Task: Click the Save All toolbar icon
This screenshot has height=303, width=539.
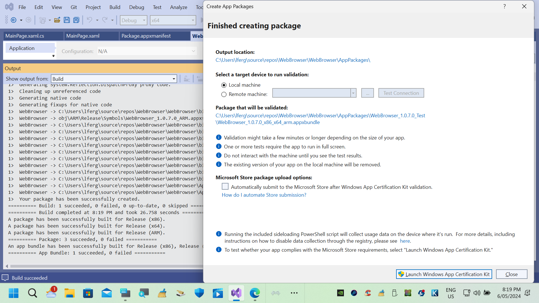Action: click(x=76, y=20)
